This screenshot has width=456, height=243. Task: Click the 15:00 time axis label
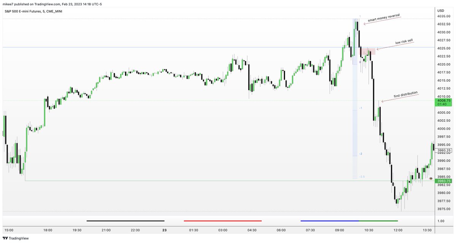pyautogui.click(x=9, y=230)
